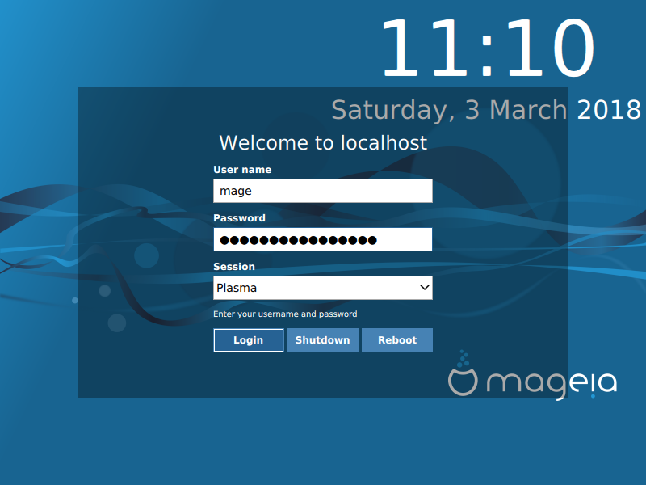The height and width of the screenshot is (485, 646).
Task: Open the Session combo box showing Plasma
Action: (323, 288)
